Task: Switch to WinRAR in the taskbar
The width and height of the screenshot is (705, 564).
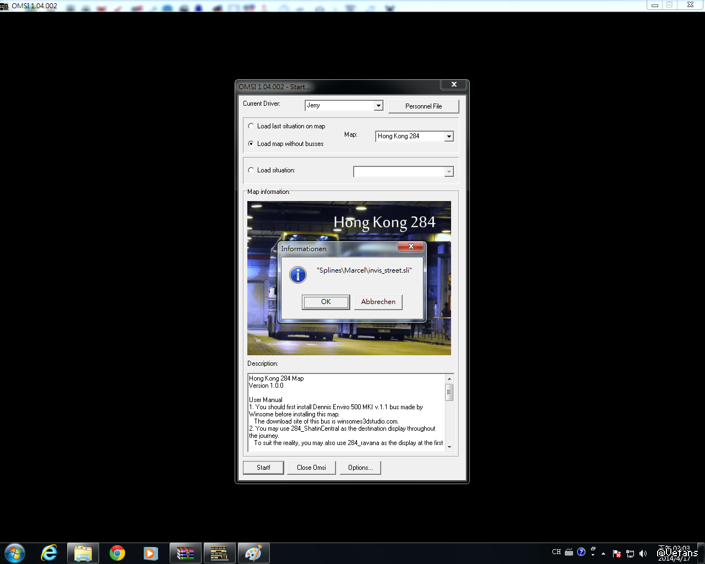Action: coord(186,553)
